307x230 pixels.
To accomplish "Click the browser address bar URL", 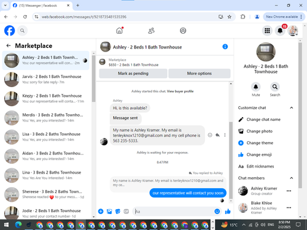I will coord(84,17).
